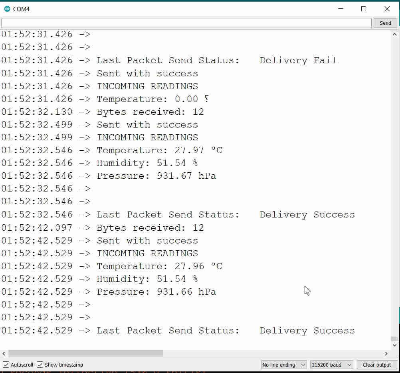Image resolution: width=400 pixels, height=373 pixels.
Task: Maximize the COM4 window
Action: point(364,9)
